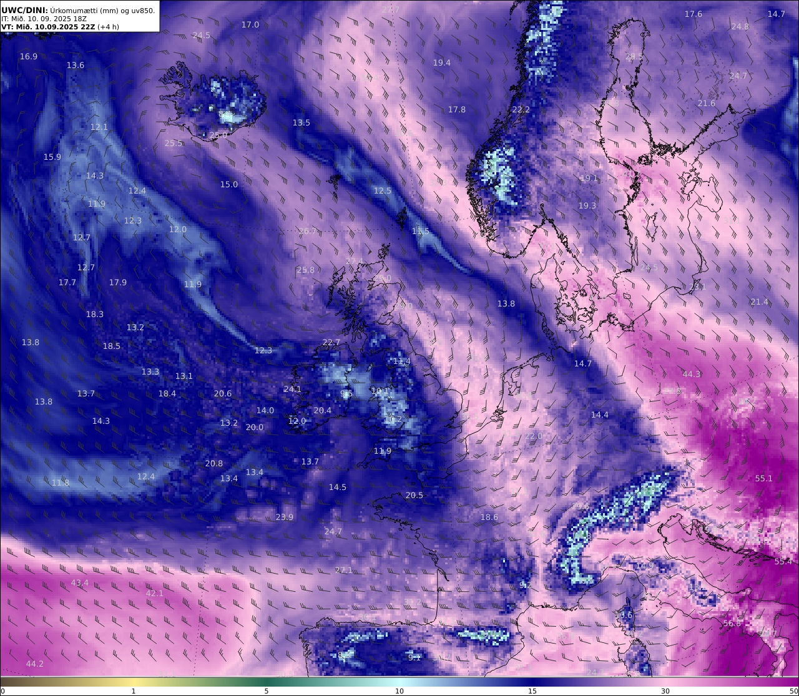Click the 14.5 value on the map
Screen dimensions: 799x696
338,488
